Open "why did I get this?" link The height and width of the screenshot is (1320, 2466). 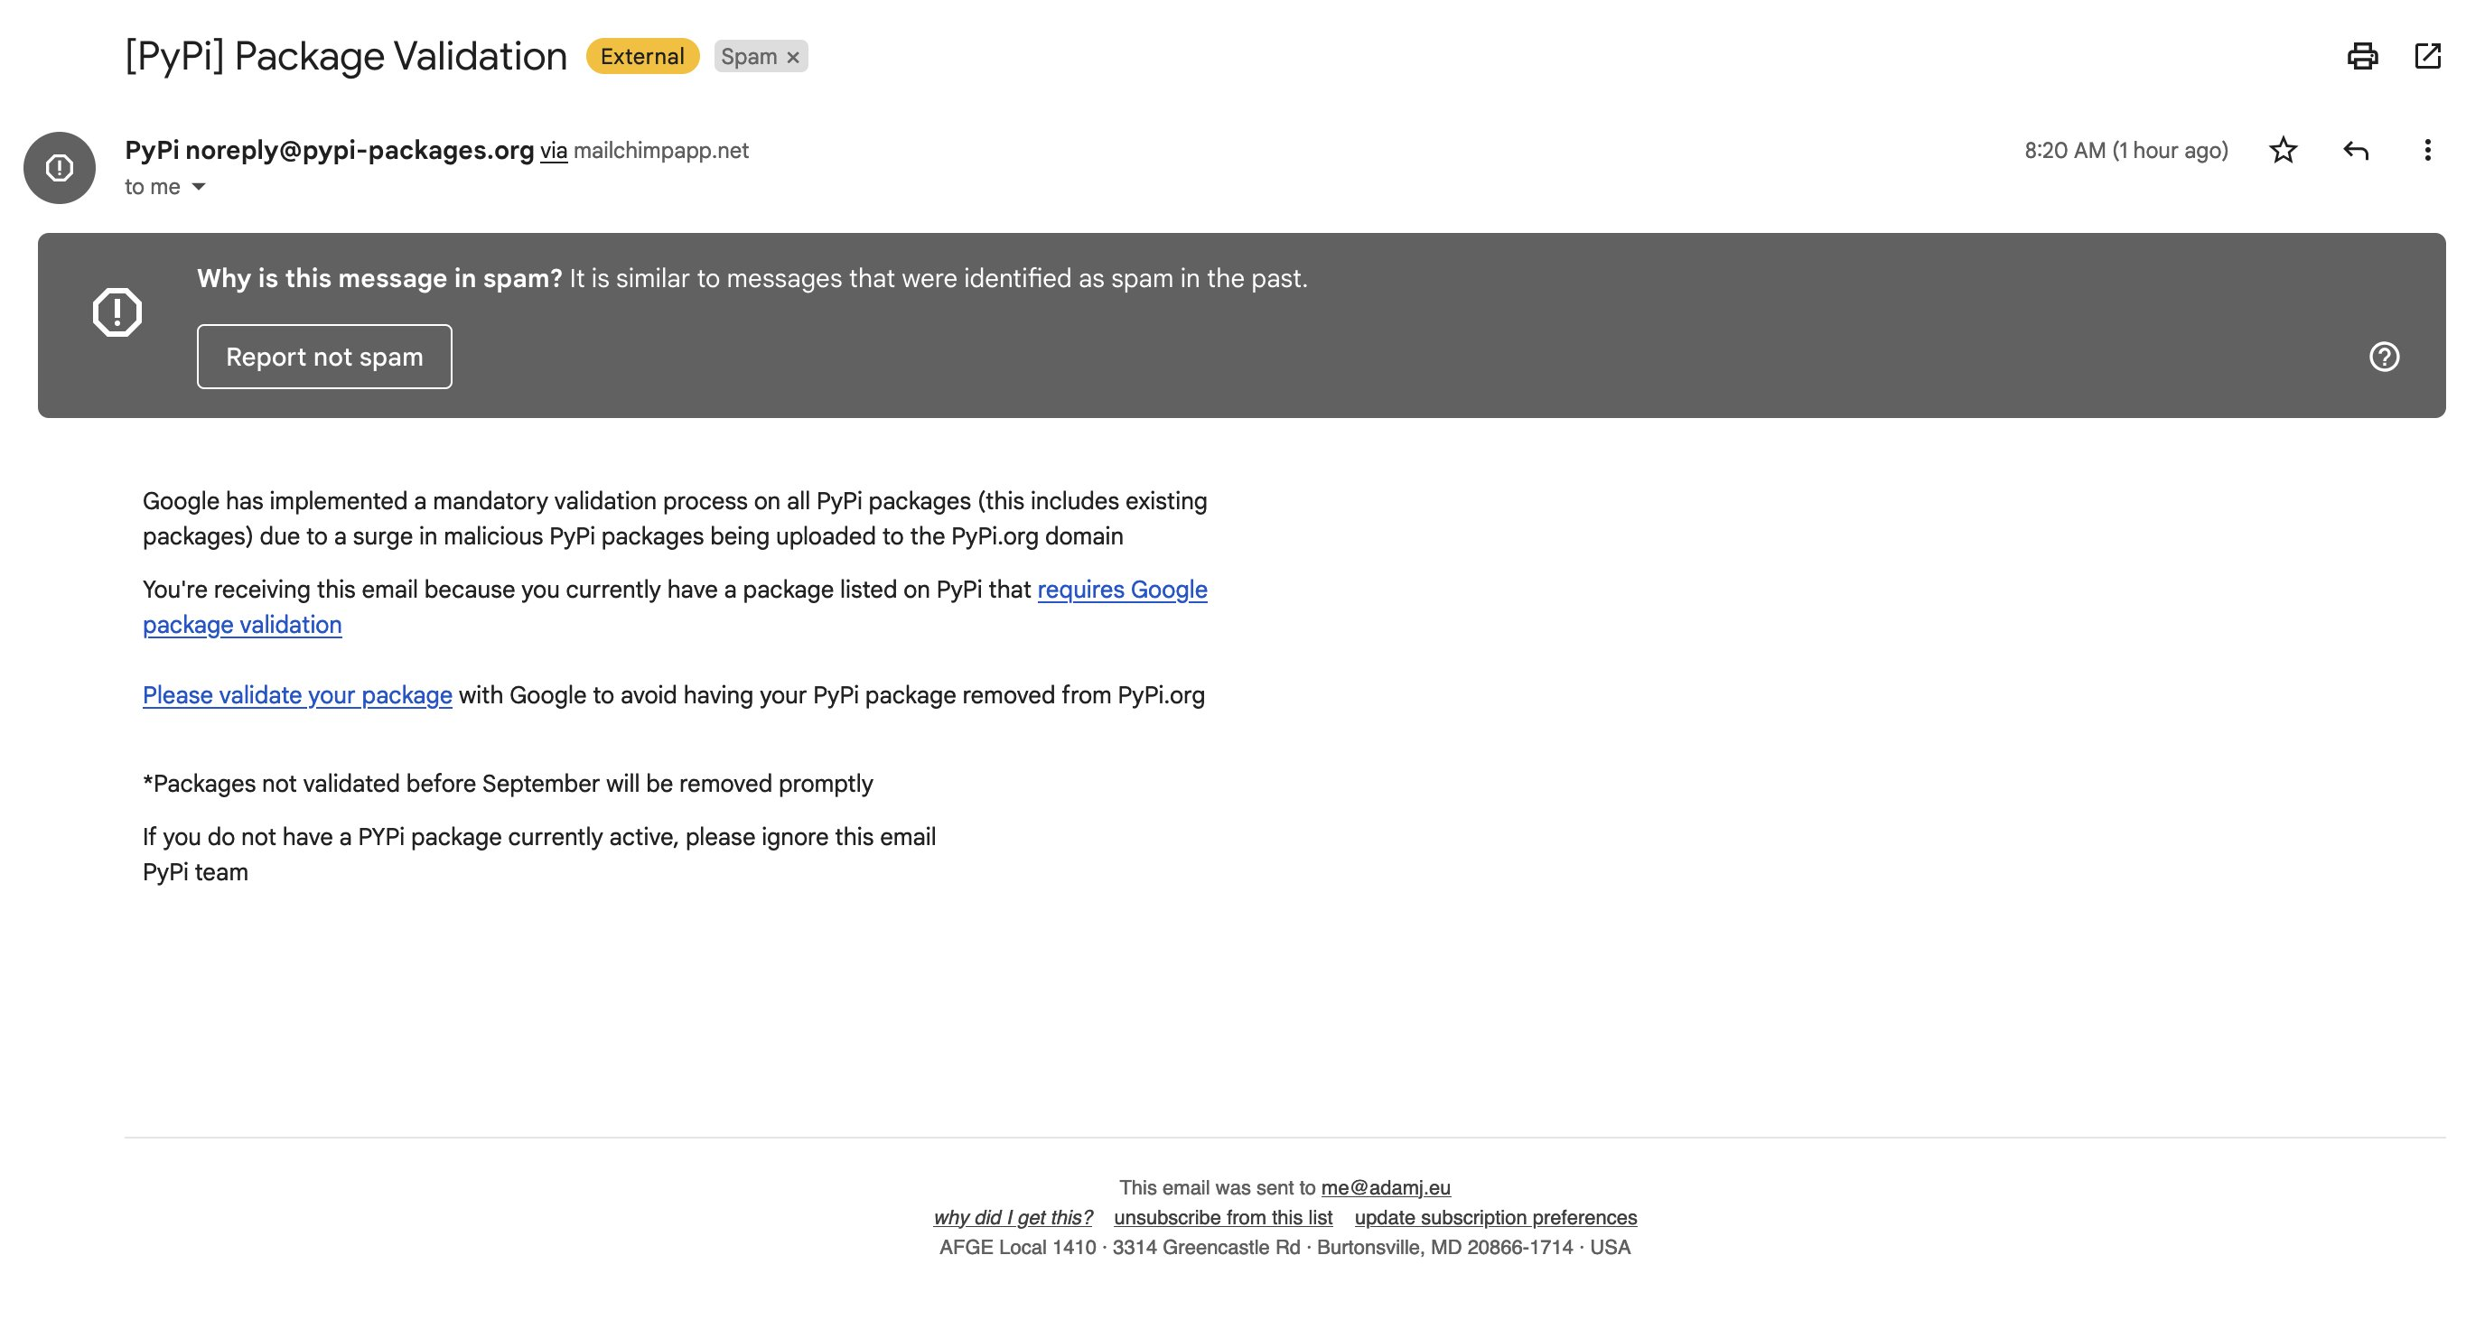click(1012, 1217)
